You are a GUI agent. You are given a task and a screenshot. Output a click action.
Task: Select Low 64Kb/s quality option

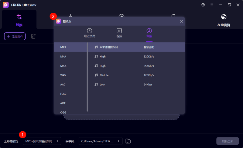pos(136,84)
